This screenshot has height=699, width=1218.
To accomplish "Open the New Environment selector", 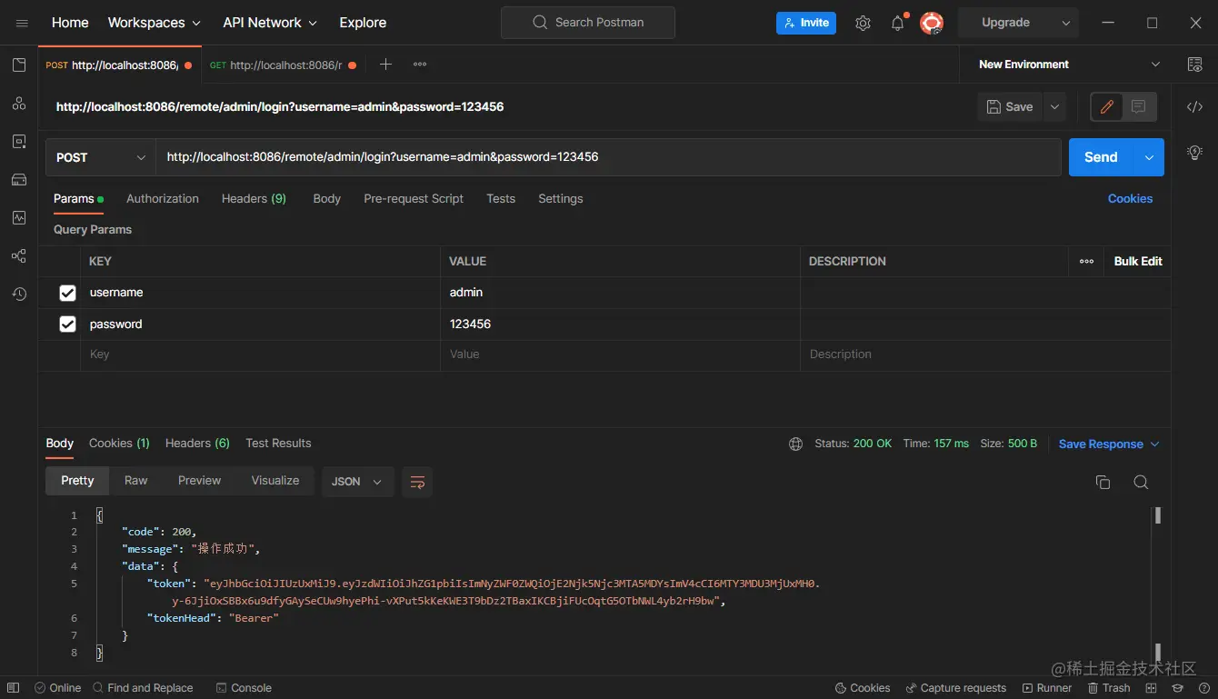I will [1069, 65].
